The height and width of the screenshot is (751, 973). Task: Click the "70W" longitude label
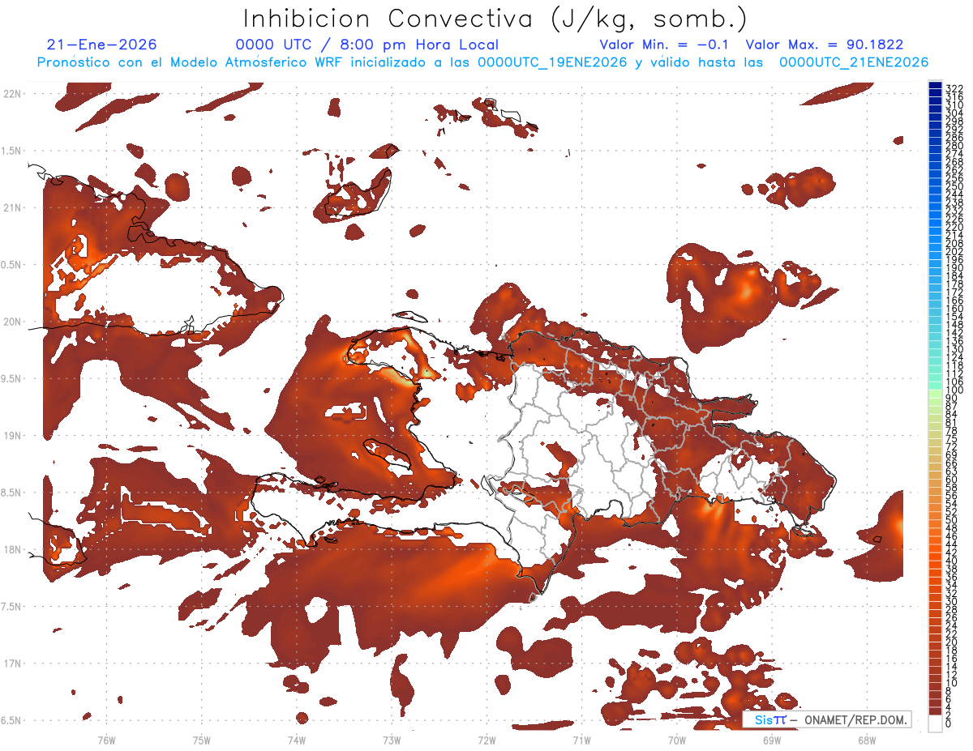click(x=676, y=740)
